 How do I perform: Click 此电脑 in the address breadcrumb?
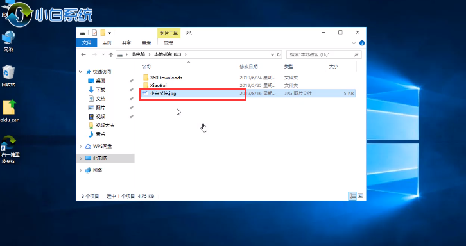tap(138, 54)
